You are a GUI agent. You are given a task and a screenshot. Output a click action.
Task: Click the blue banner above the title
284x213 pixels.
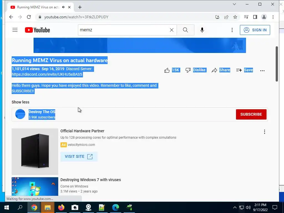click(140, 45)
